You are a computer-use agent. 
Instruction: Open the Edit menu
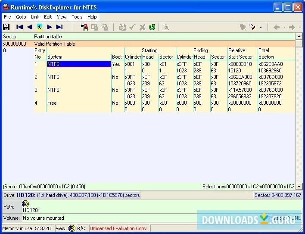click(48, 17)
